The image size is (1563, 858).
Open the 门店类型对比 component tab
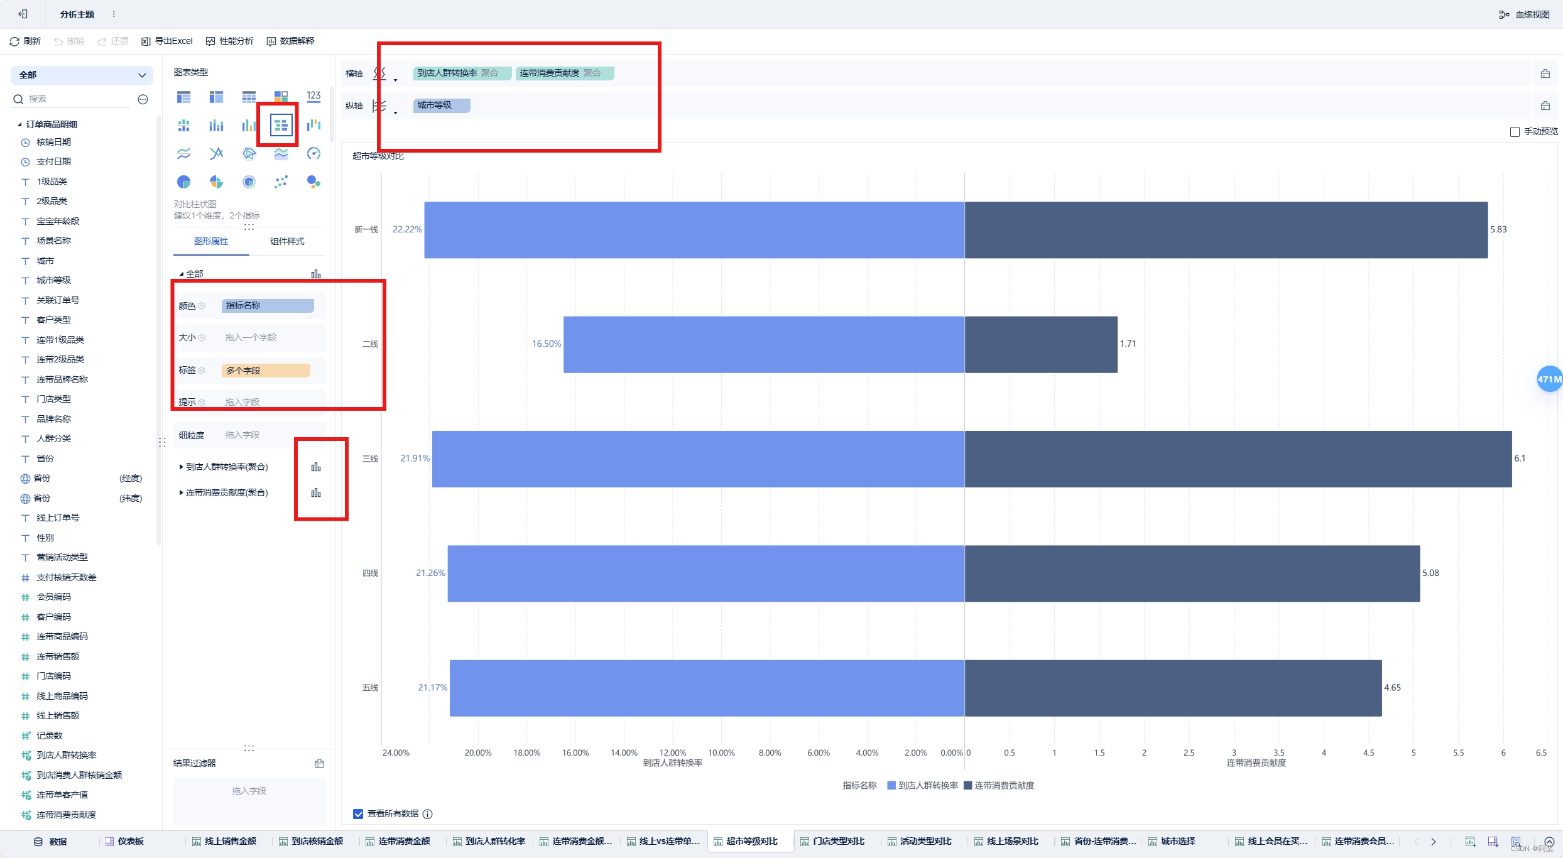(832, 842)
